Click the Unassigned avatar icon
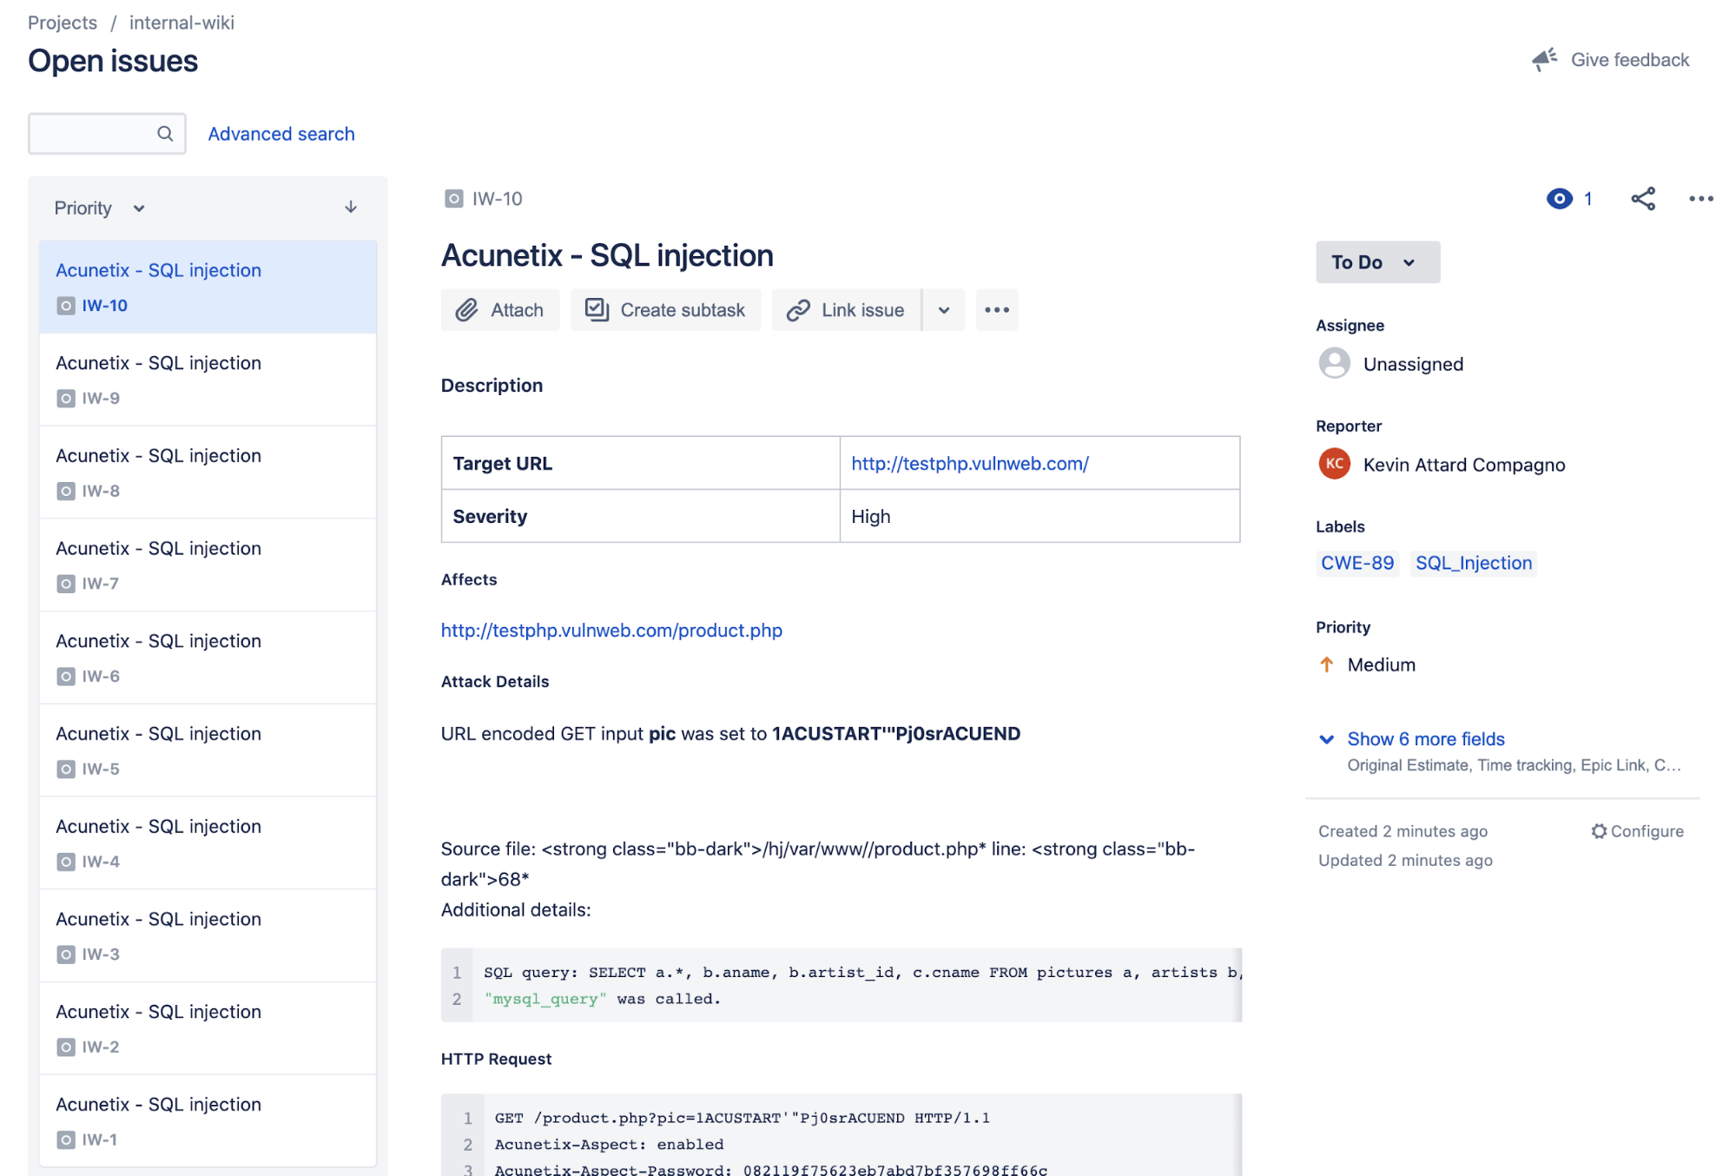1736x1176 pixels. [1335, 363]
